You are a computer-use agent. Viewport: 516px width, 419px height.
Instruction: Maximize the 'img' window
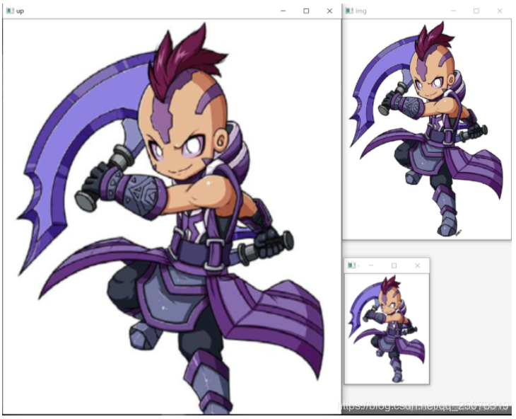476,11
